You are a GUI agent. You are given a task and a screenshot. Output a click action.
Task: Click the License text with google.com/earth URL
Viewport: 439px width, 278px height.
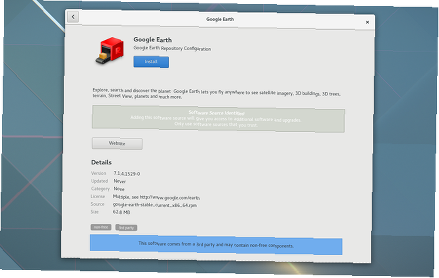[156, 197]
